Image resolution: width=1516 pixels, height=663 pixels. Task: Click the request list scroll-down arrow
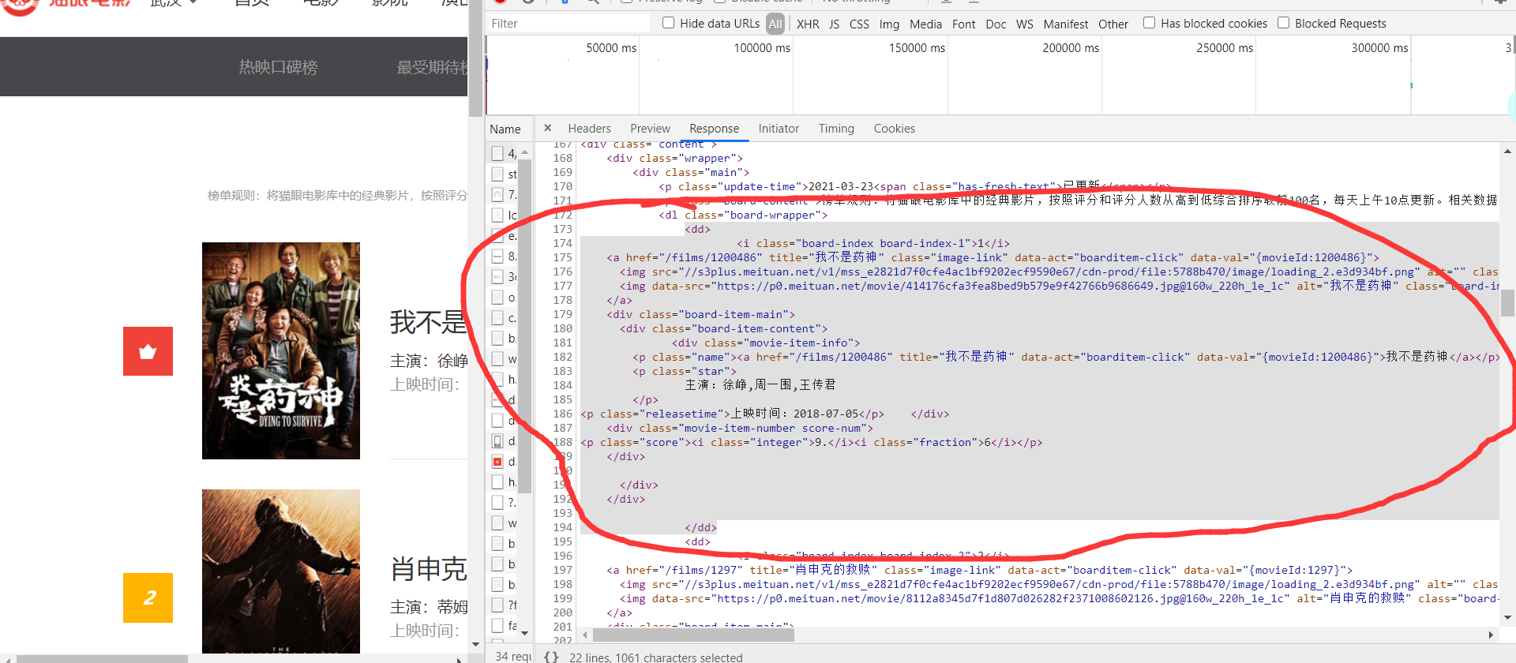(x=524, y=633)
